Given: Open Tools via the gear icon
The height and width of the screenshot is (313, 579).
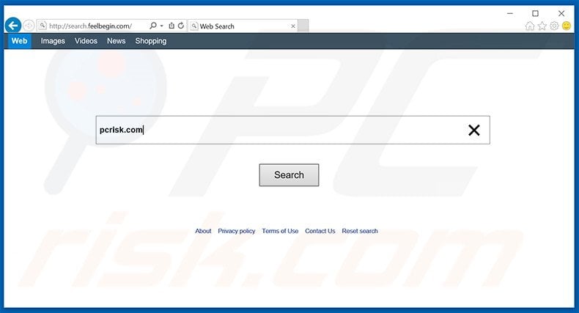Looking at the screenshot, I should [554, 26].
